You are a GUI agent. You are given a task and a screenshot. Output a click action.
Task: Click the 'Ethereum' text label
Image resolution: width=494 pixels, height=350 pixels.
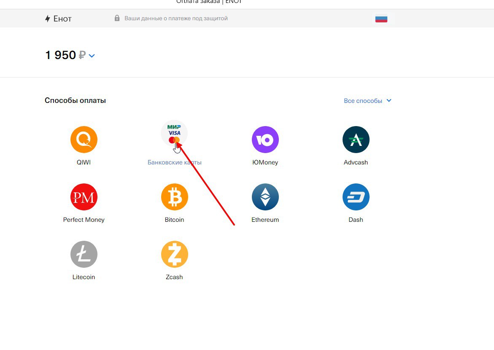coord(265,220)
